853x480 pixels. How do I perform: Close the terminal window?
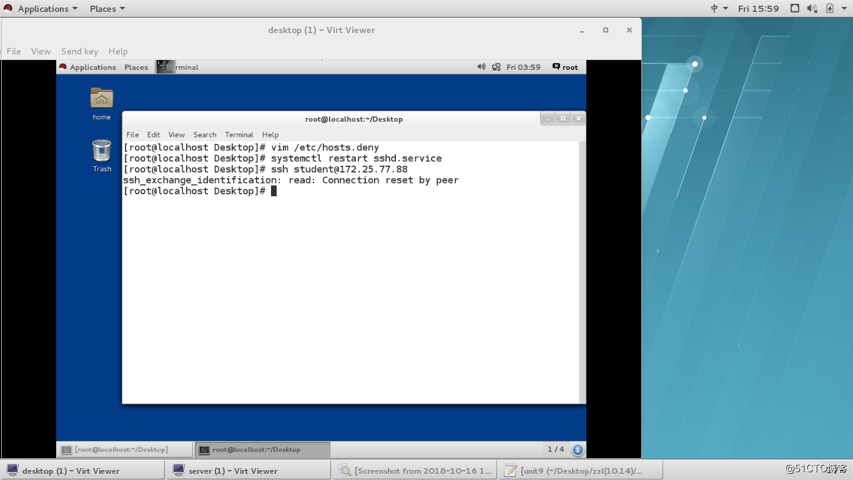579,119
